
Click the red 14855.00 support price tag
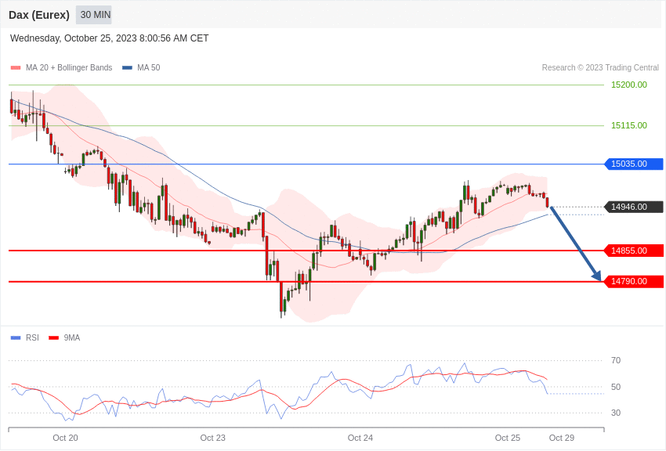tap(634, 251)
